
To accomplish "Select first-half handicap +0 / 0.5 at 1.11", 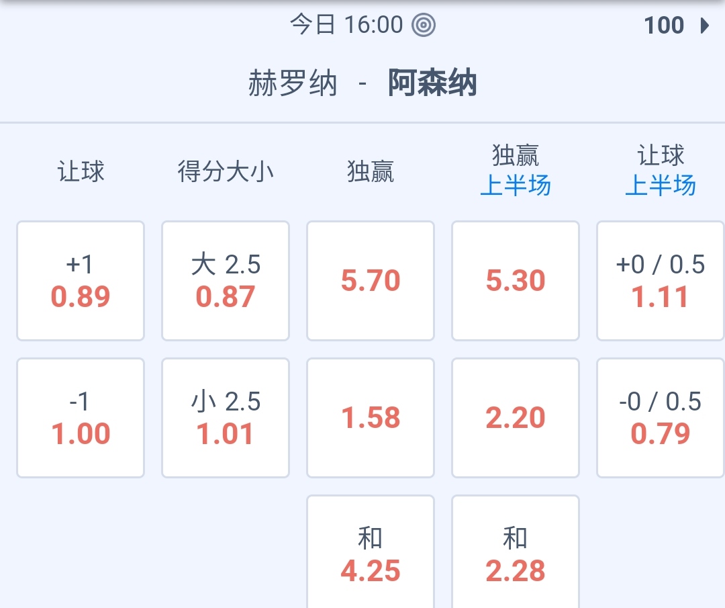I will 661,281.
